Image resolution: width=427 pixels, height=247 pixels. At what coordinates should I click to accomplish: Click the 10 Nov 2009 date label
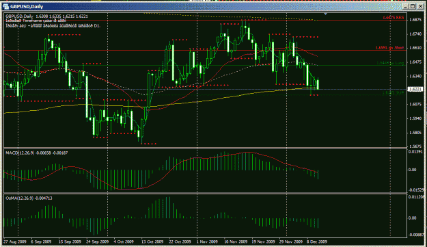tap(236, 242)
